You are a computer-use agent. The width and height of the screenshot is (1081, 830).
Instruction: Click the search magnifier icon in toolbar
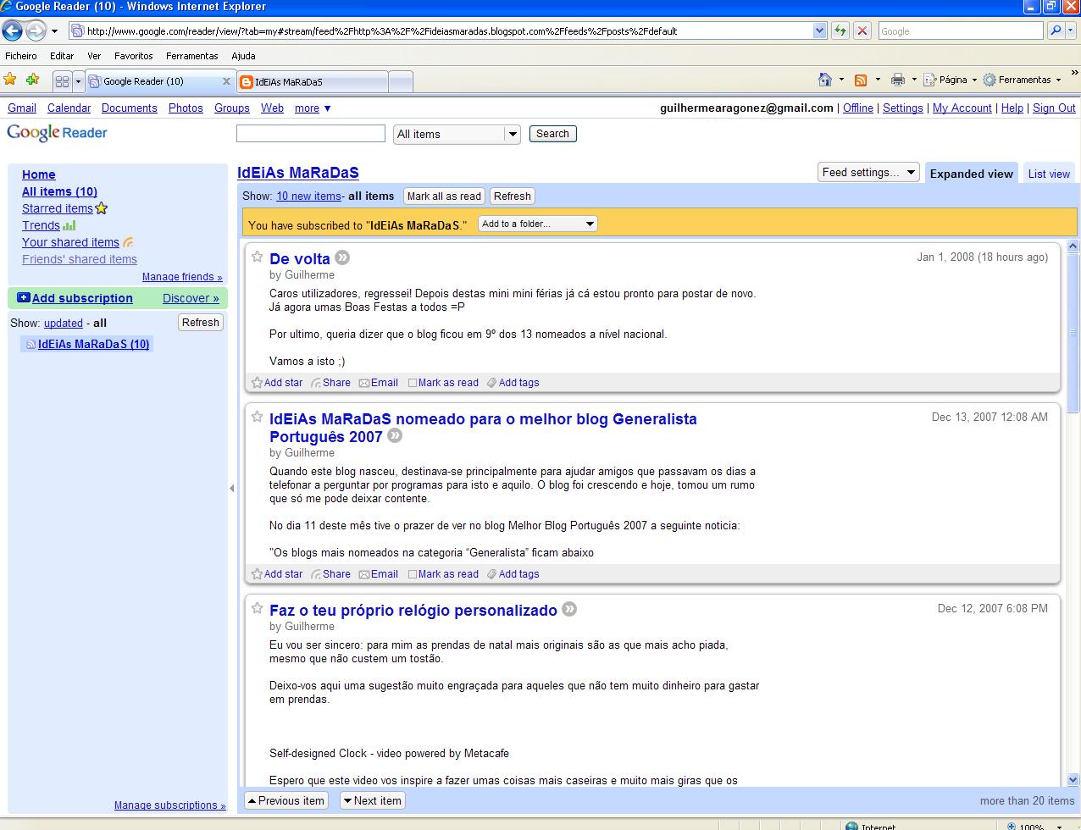tap(1056, 30)
